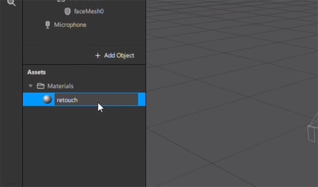Click the Microphone icon in scene list
The image size is (318, 187).
pyautogui.click(x=48, y=25)
